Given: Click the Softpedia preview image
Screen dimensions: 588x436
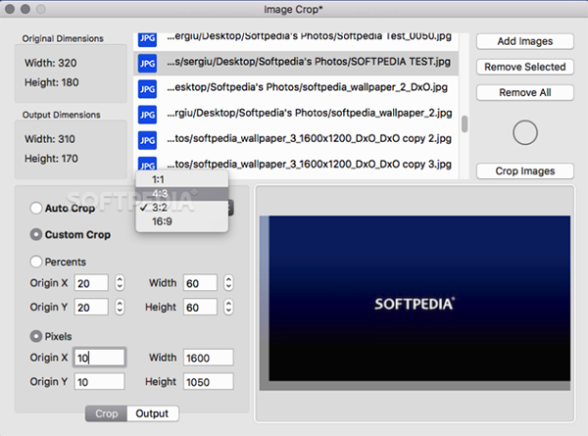Looking at the screenshot, I should (x=416, y=303).
